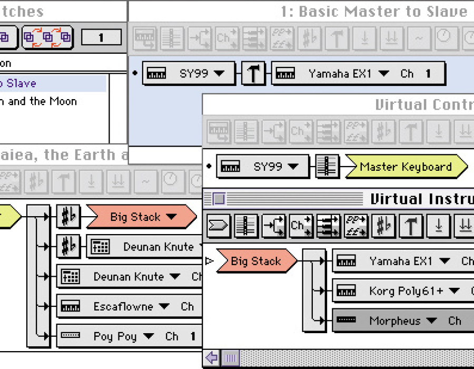The image size is (474, 369).
Task: Click the splitter module after Big Stack in Virtual Instruments
Action: tap(314, 290)
